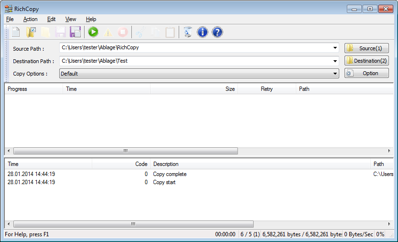398x242 pixels.
Task: Click the toolbar drag grip handle
Action: [7, 33]
